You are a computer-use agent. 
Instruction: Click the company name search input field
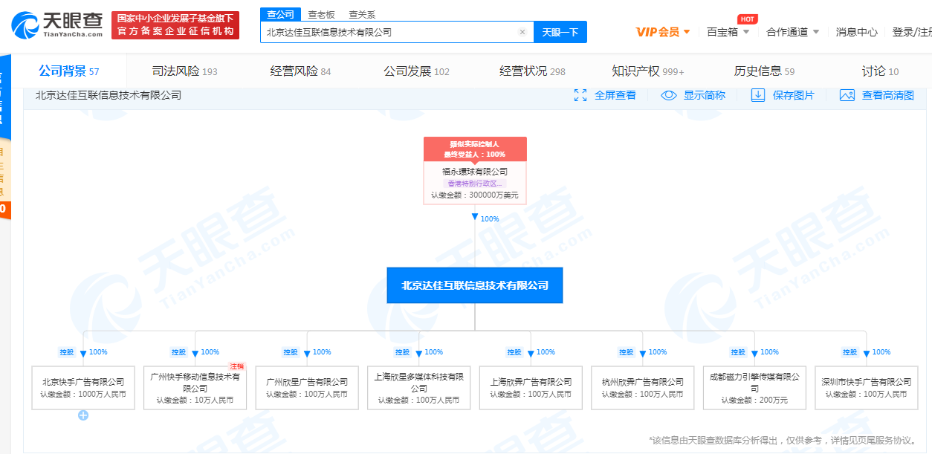coord(388,32)
